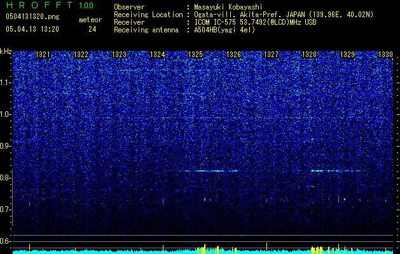This screenshot has width=400, height=254.
Task: Click the Observer label
Action: click(x=129, y=7)
